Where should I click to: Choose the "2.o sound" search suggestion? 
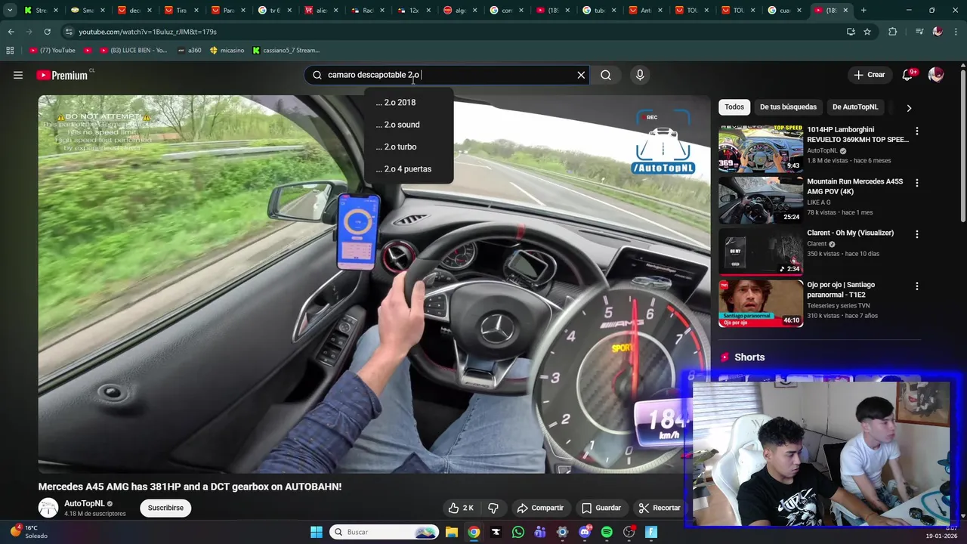tap(408, 125)
